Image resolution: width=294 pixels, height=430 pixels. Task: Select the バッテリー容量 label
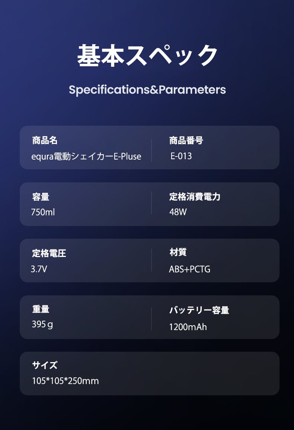pyautogui.click(x=199, y=310)
